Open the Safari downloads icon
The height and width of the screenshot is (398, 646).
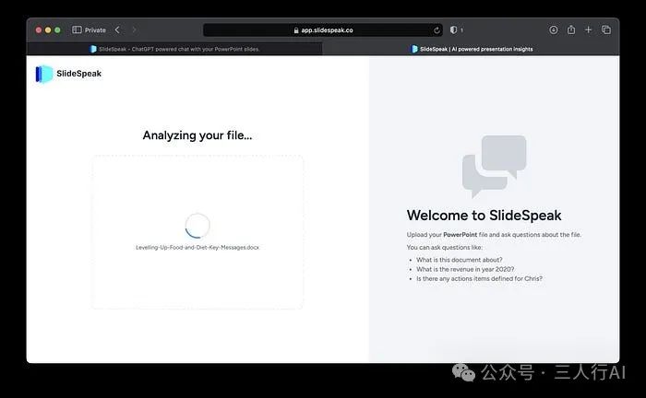554,29
